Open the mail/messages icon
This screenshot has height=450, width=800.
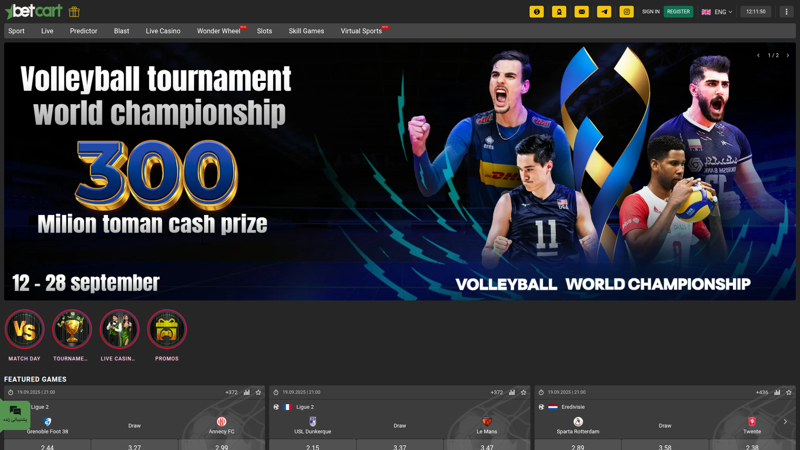point(582,12)
